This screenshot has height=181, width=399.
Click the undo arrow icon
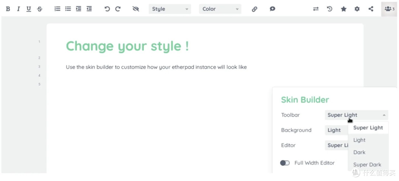point(107,9)
